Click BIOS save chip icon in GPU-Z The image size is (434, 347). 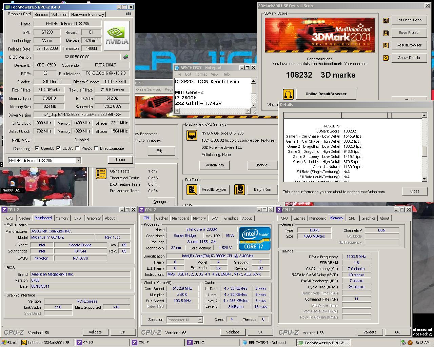126,57
